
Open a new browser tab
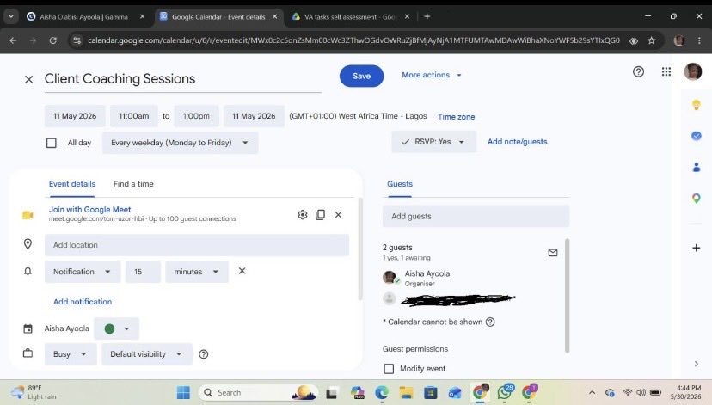point(427,17)
